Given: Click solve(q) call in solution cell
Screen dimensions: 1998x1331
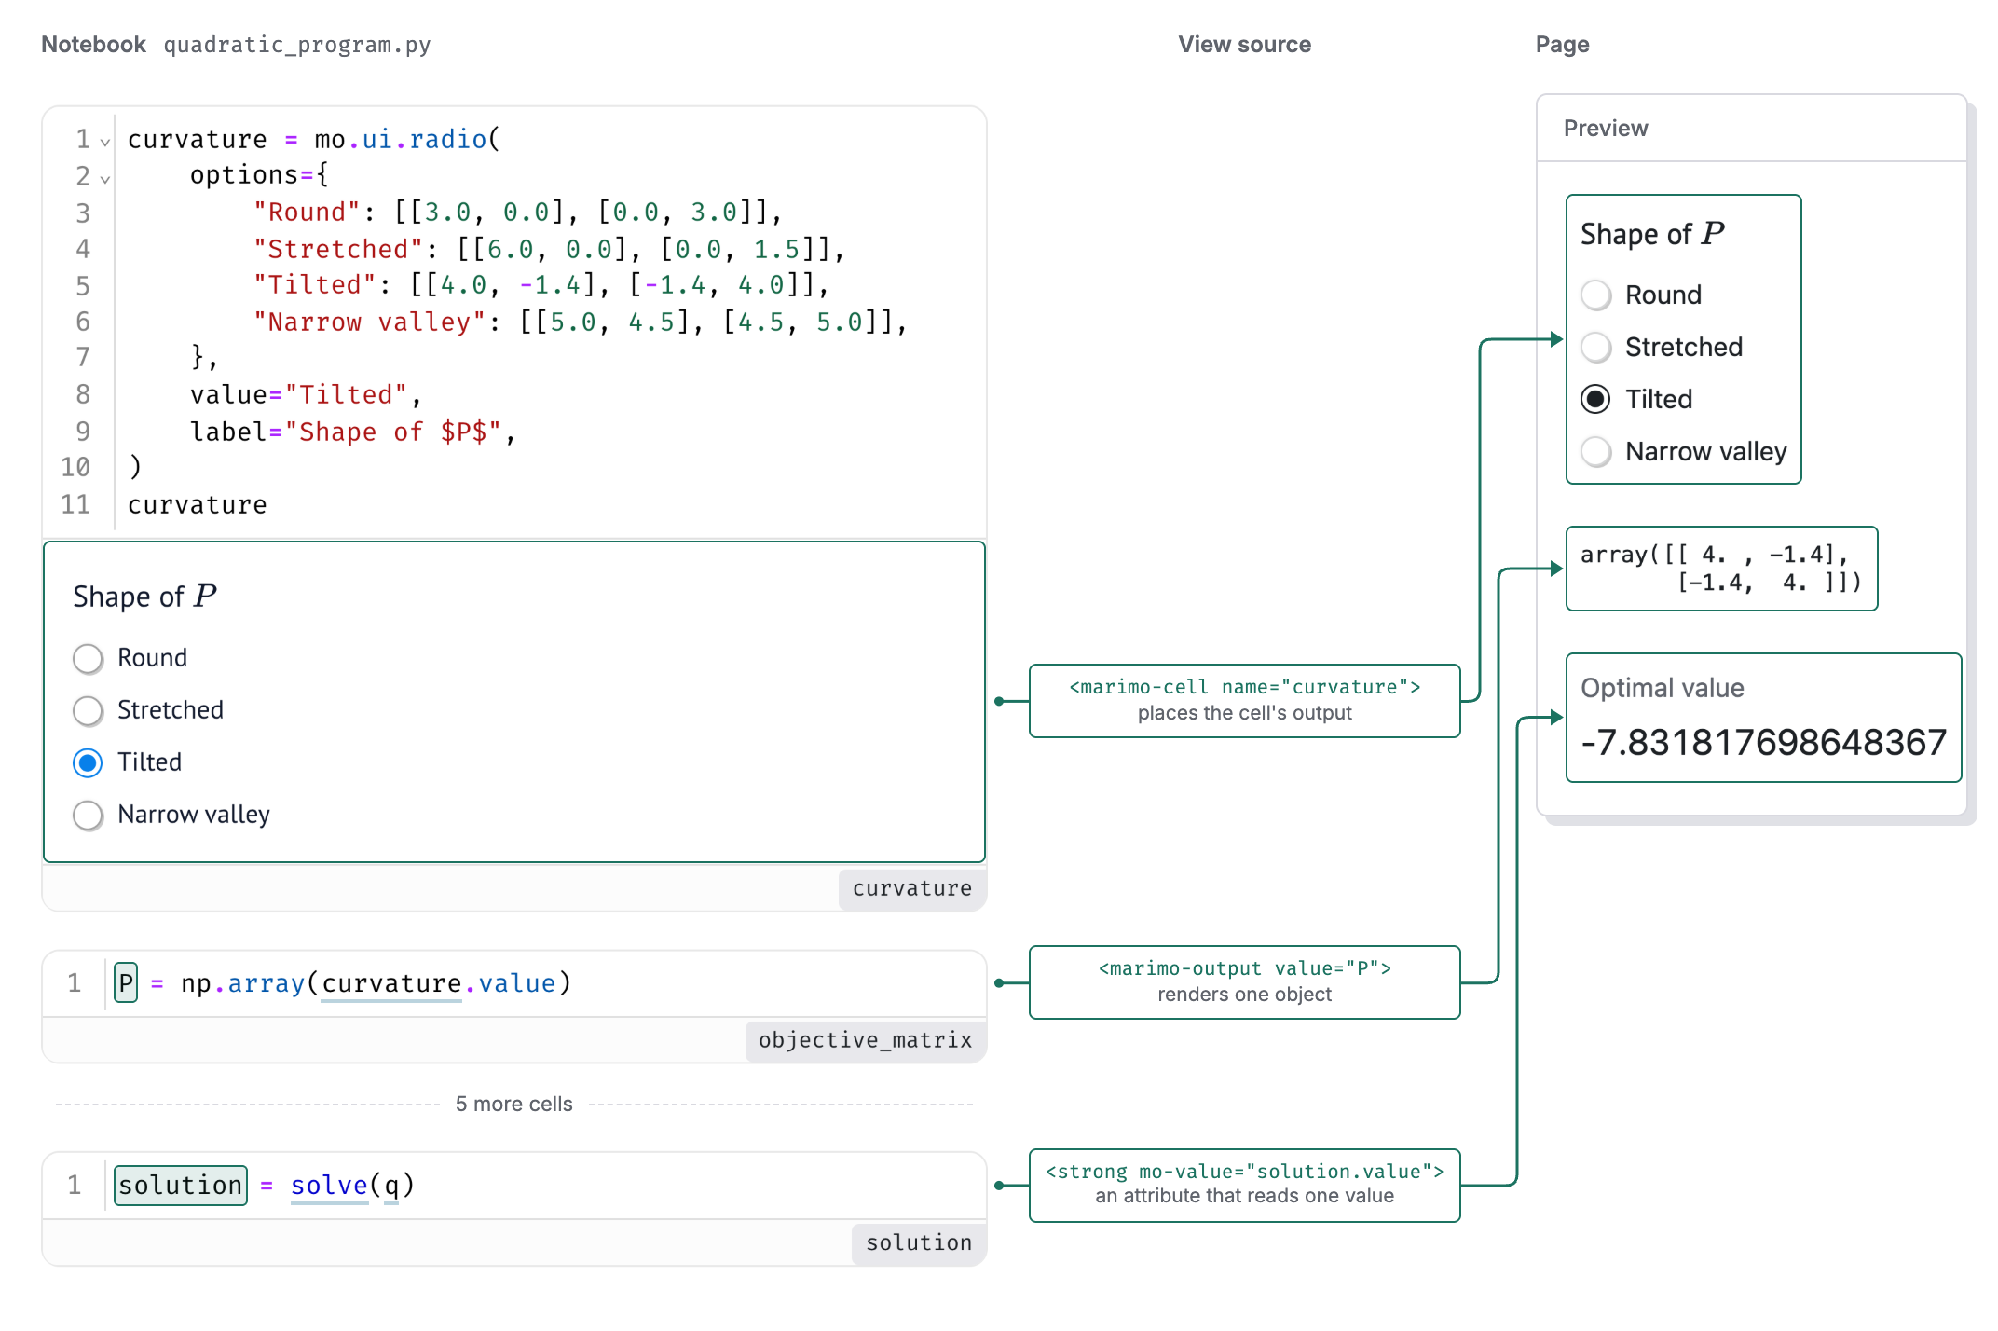Looking at the screenshot, I should coord(352,1186).
